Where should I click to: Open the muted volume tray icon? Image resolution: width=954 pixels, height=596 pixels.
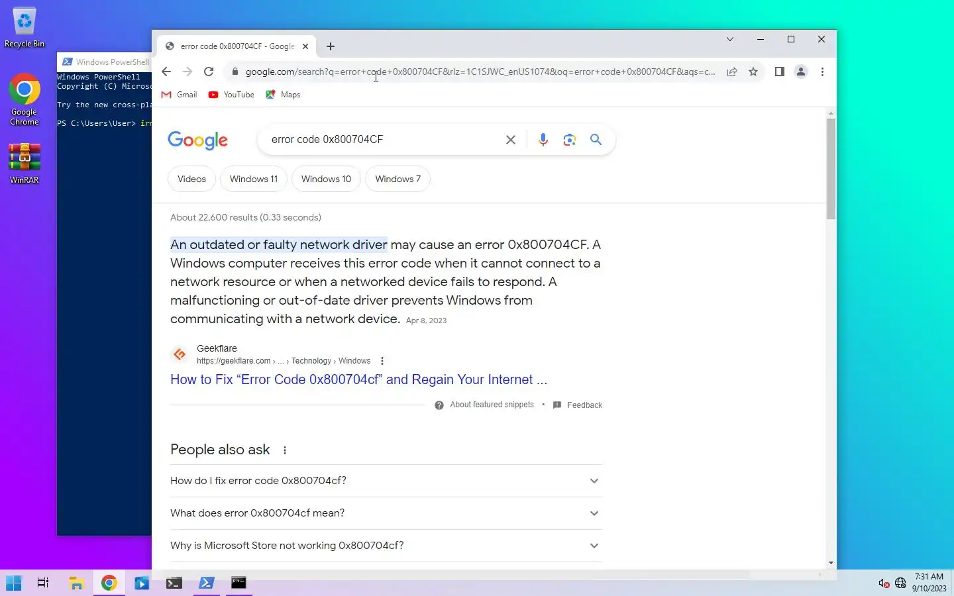pos(884,583)
